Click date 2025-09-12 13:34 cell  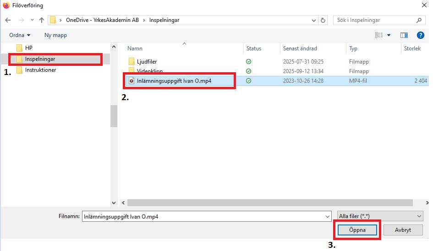(303, 71)
